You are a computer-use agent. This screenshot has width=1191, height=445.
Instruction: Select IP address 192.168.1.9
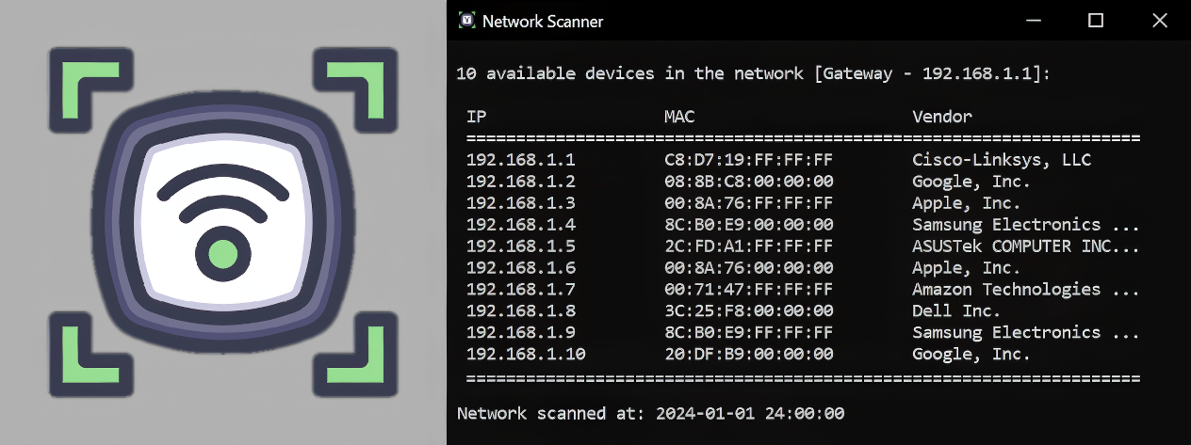[521, 333]
